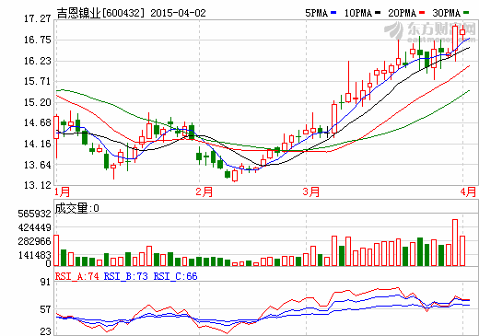Screen dimensions: 479x336
Task: Click the 23 RSI axis label
Action: pyautogui.click(x=45, y=331)
